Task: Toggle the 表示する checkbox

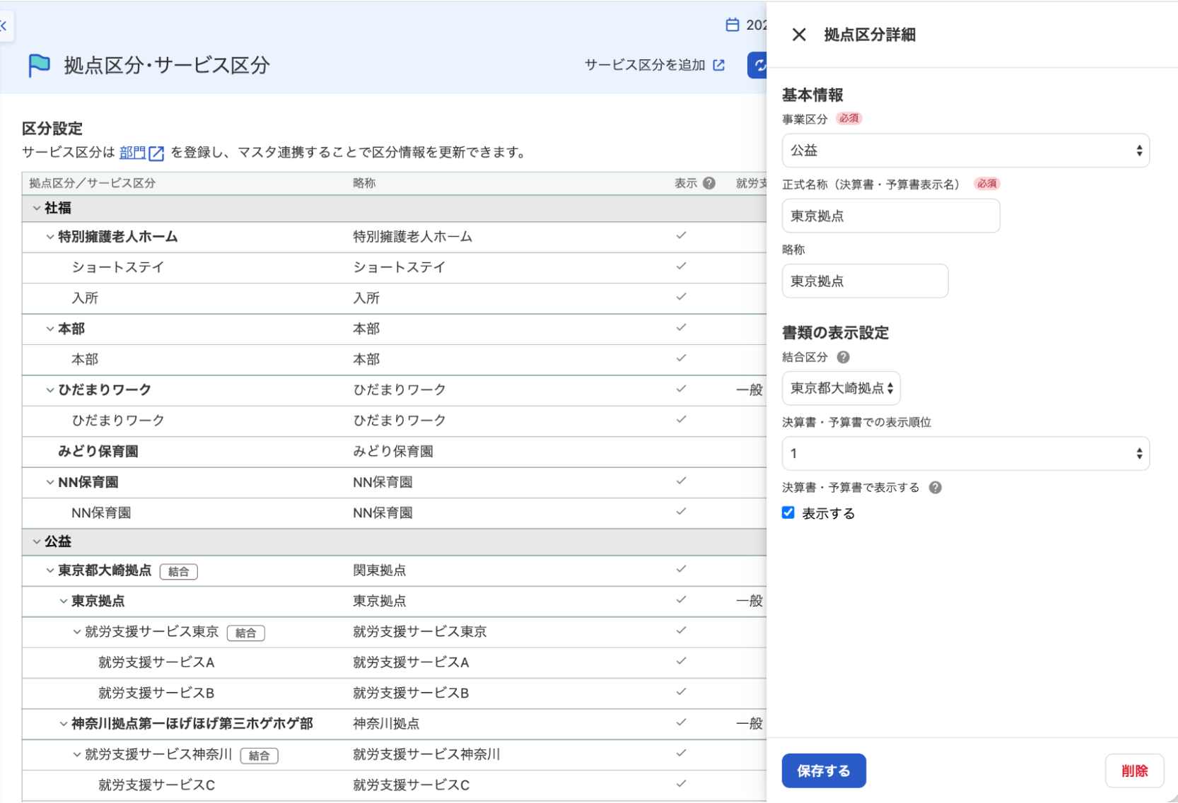Action: [788, 512]
